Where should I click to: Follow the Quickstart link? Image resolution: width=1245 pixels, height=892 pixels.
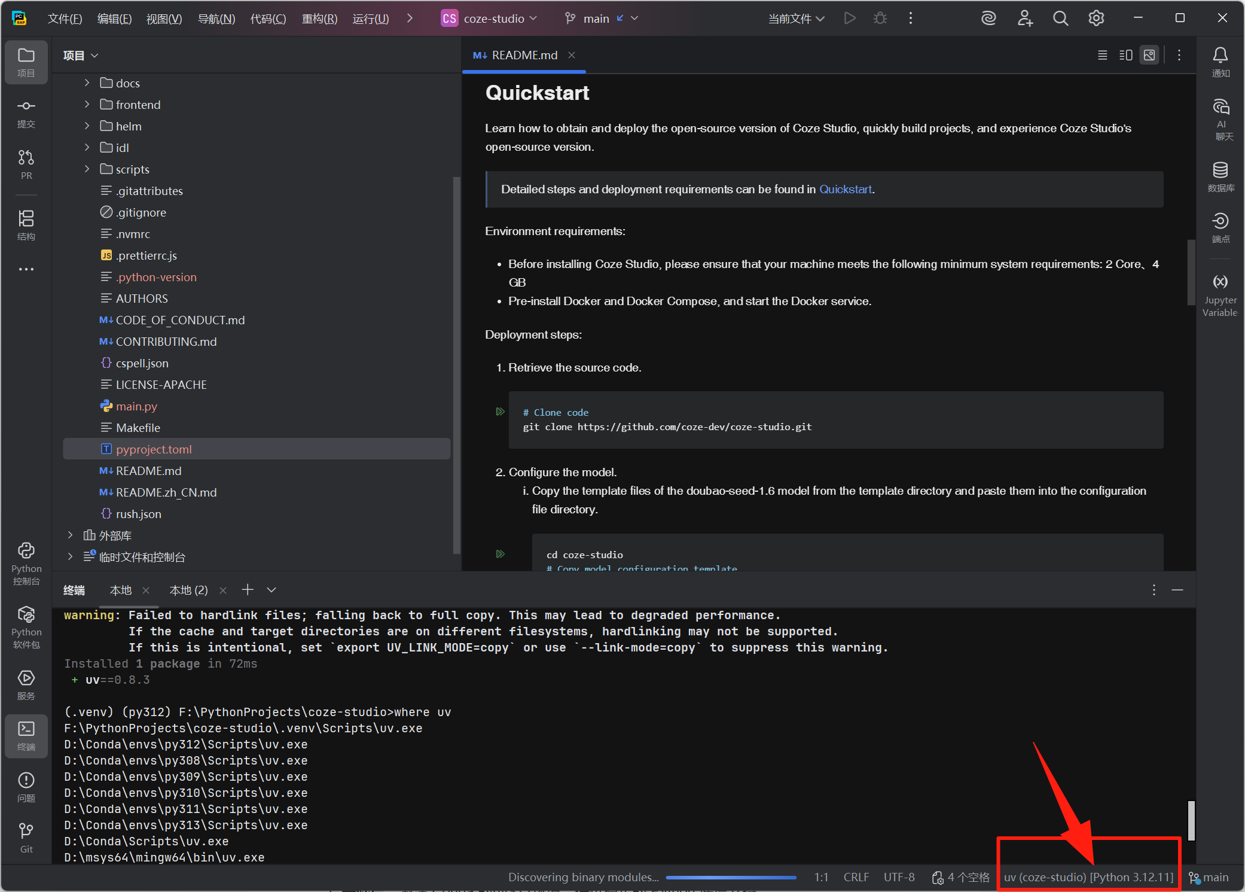[845, 189]
